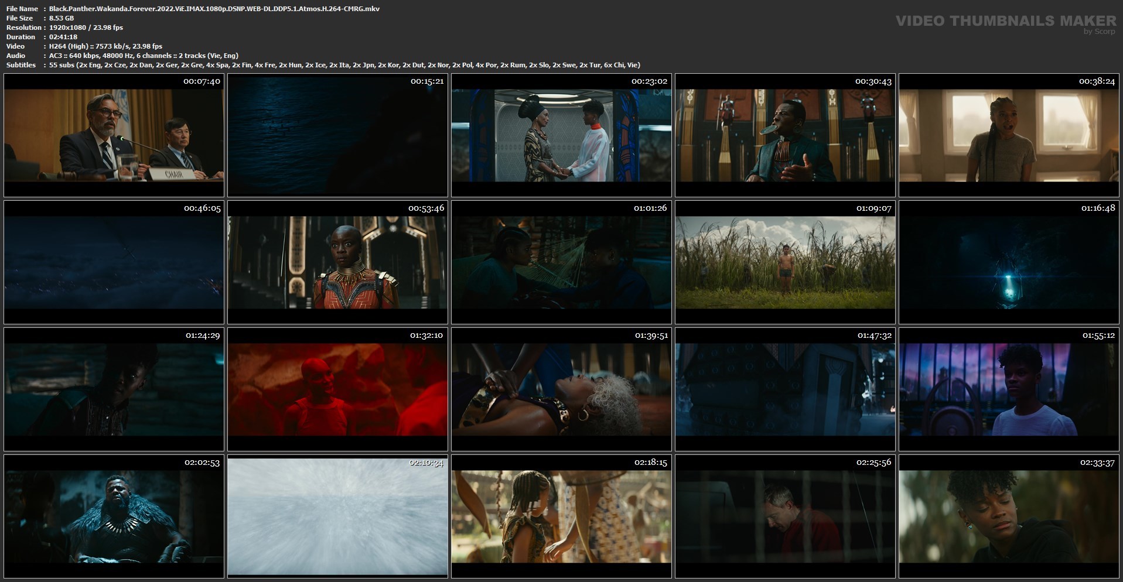Click the subtitles line starting 55 subs
Screen dimensions: 1123x582
click(x=344, y=65)
